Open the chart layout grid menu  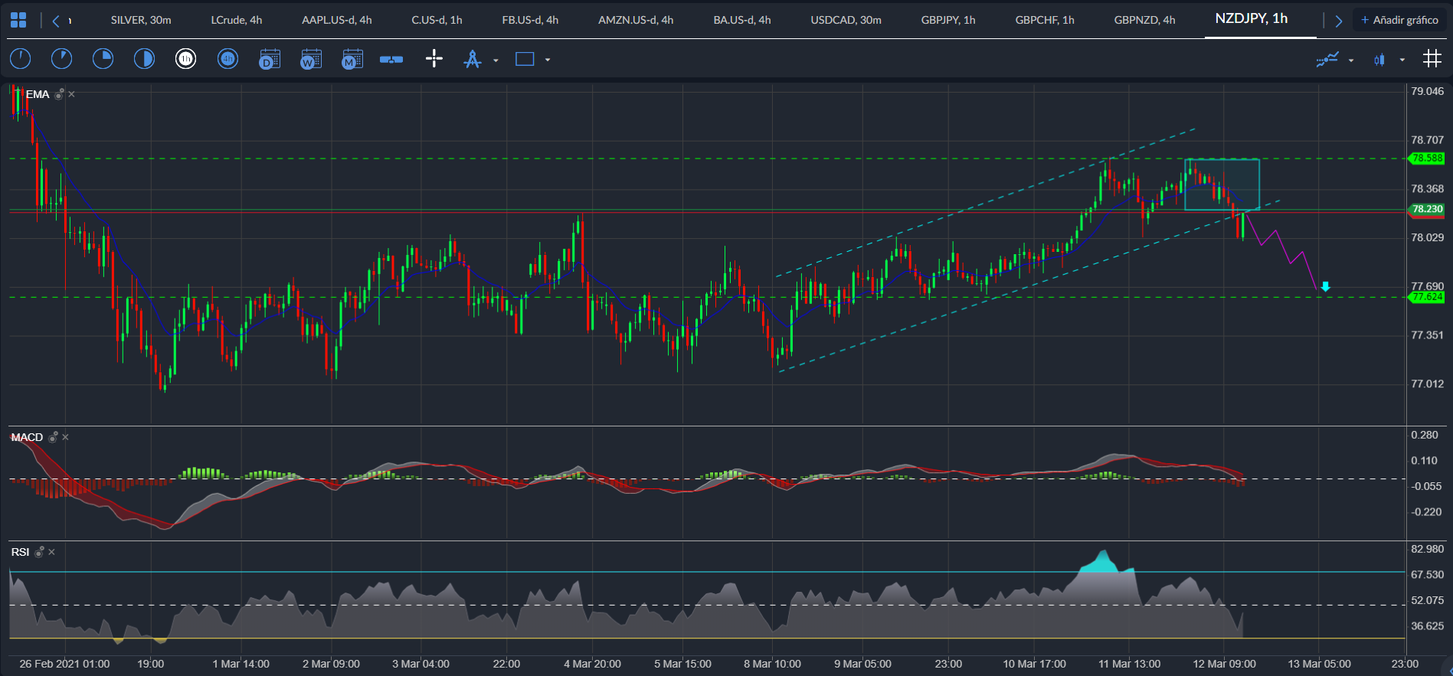click(18, 20)
